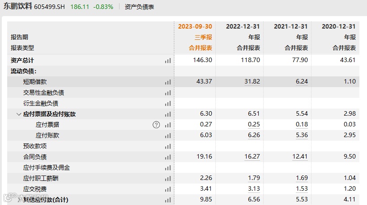Click the 2023 合同负债 value 19.16
The height and width of the screenshot is (205, 367).
tap(205, 156)
